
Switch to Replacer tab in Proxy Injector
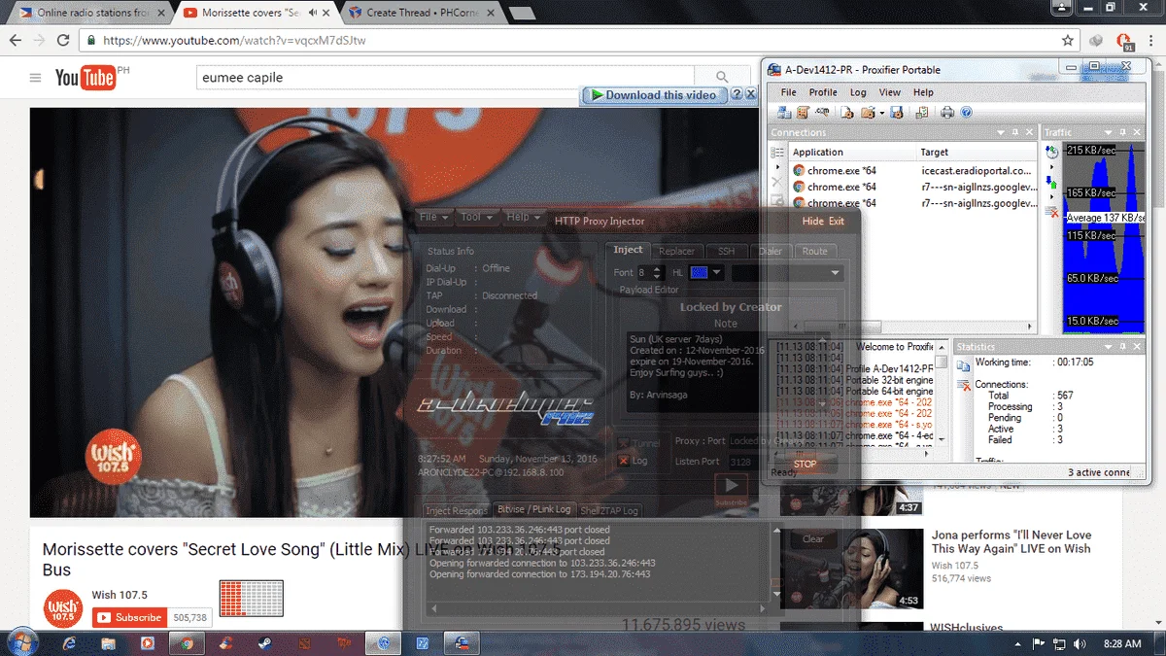pos(677,251)
